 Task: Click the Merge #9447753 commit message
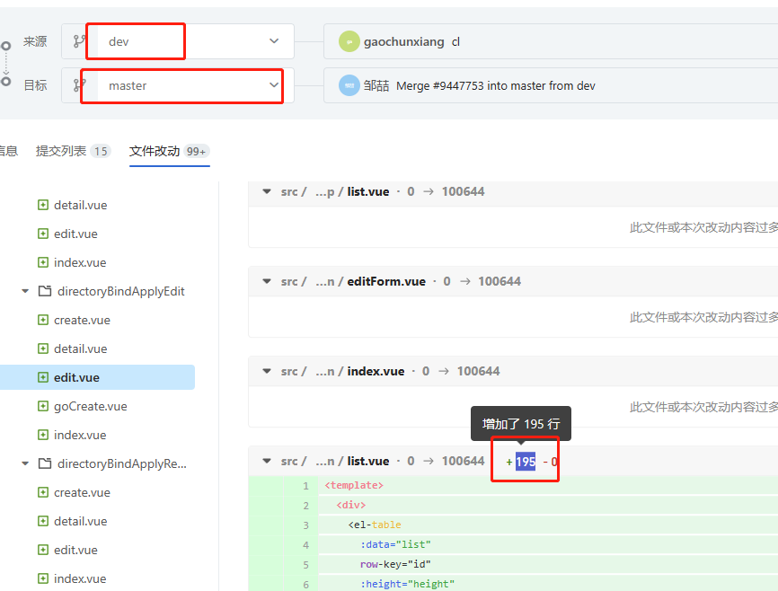[496, 86]
